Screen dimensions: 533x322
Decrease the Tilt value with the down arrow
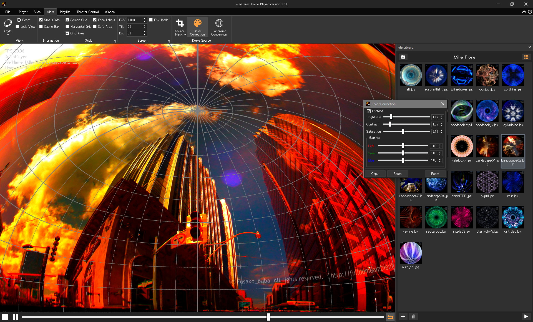coord(144,28)
